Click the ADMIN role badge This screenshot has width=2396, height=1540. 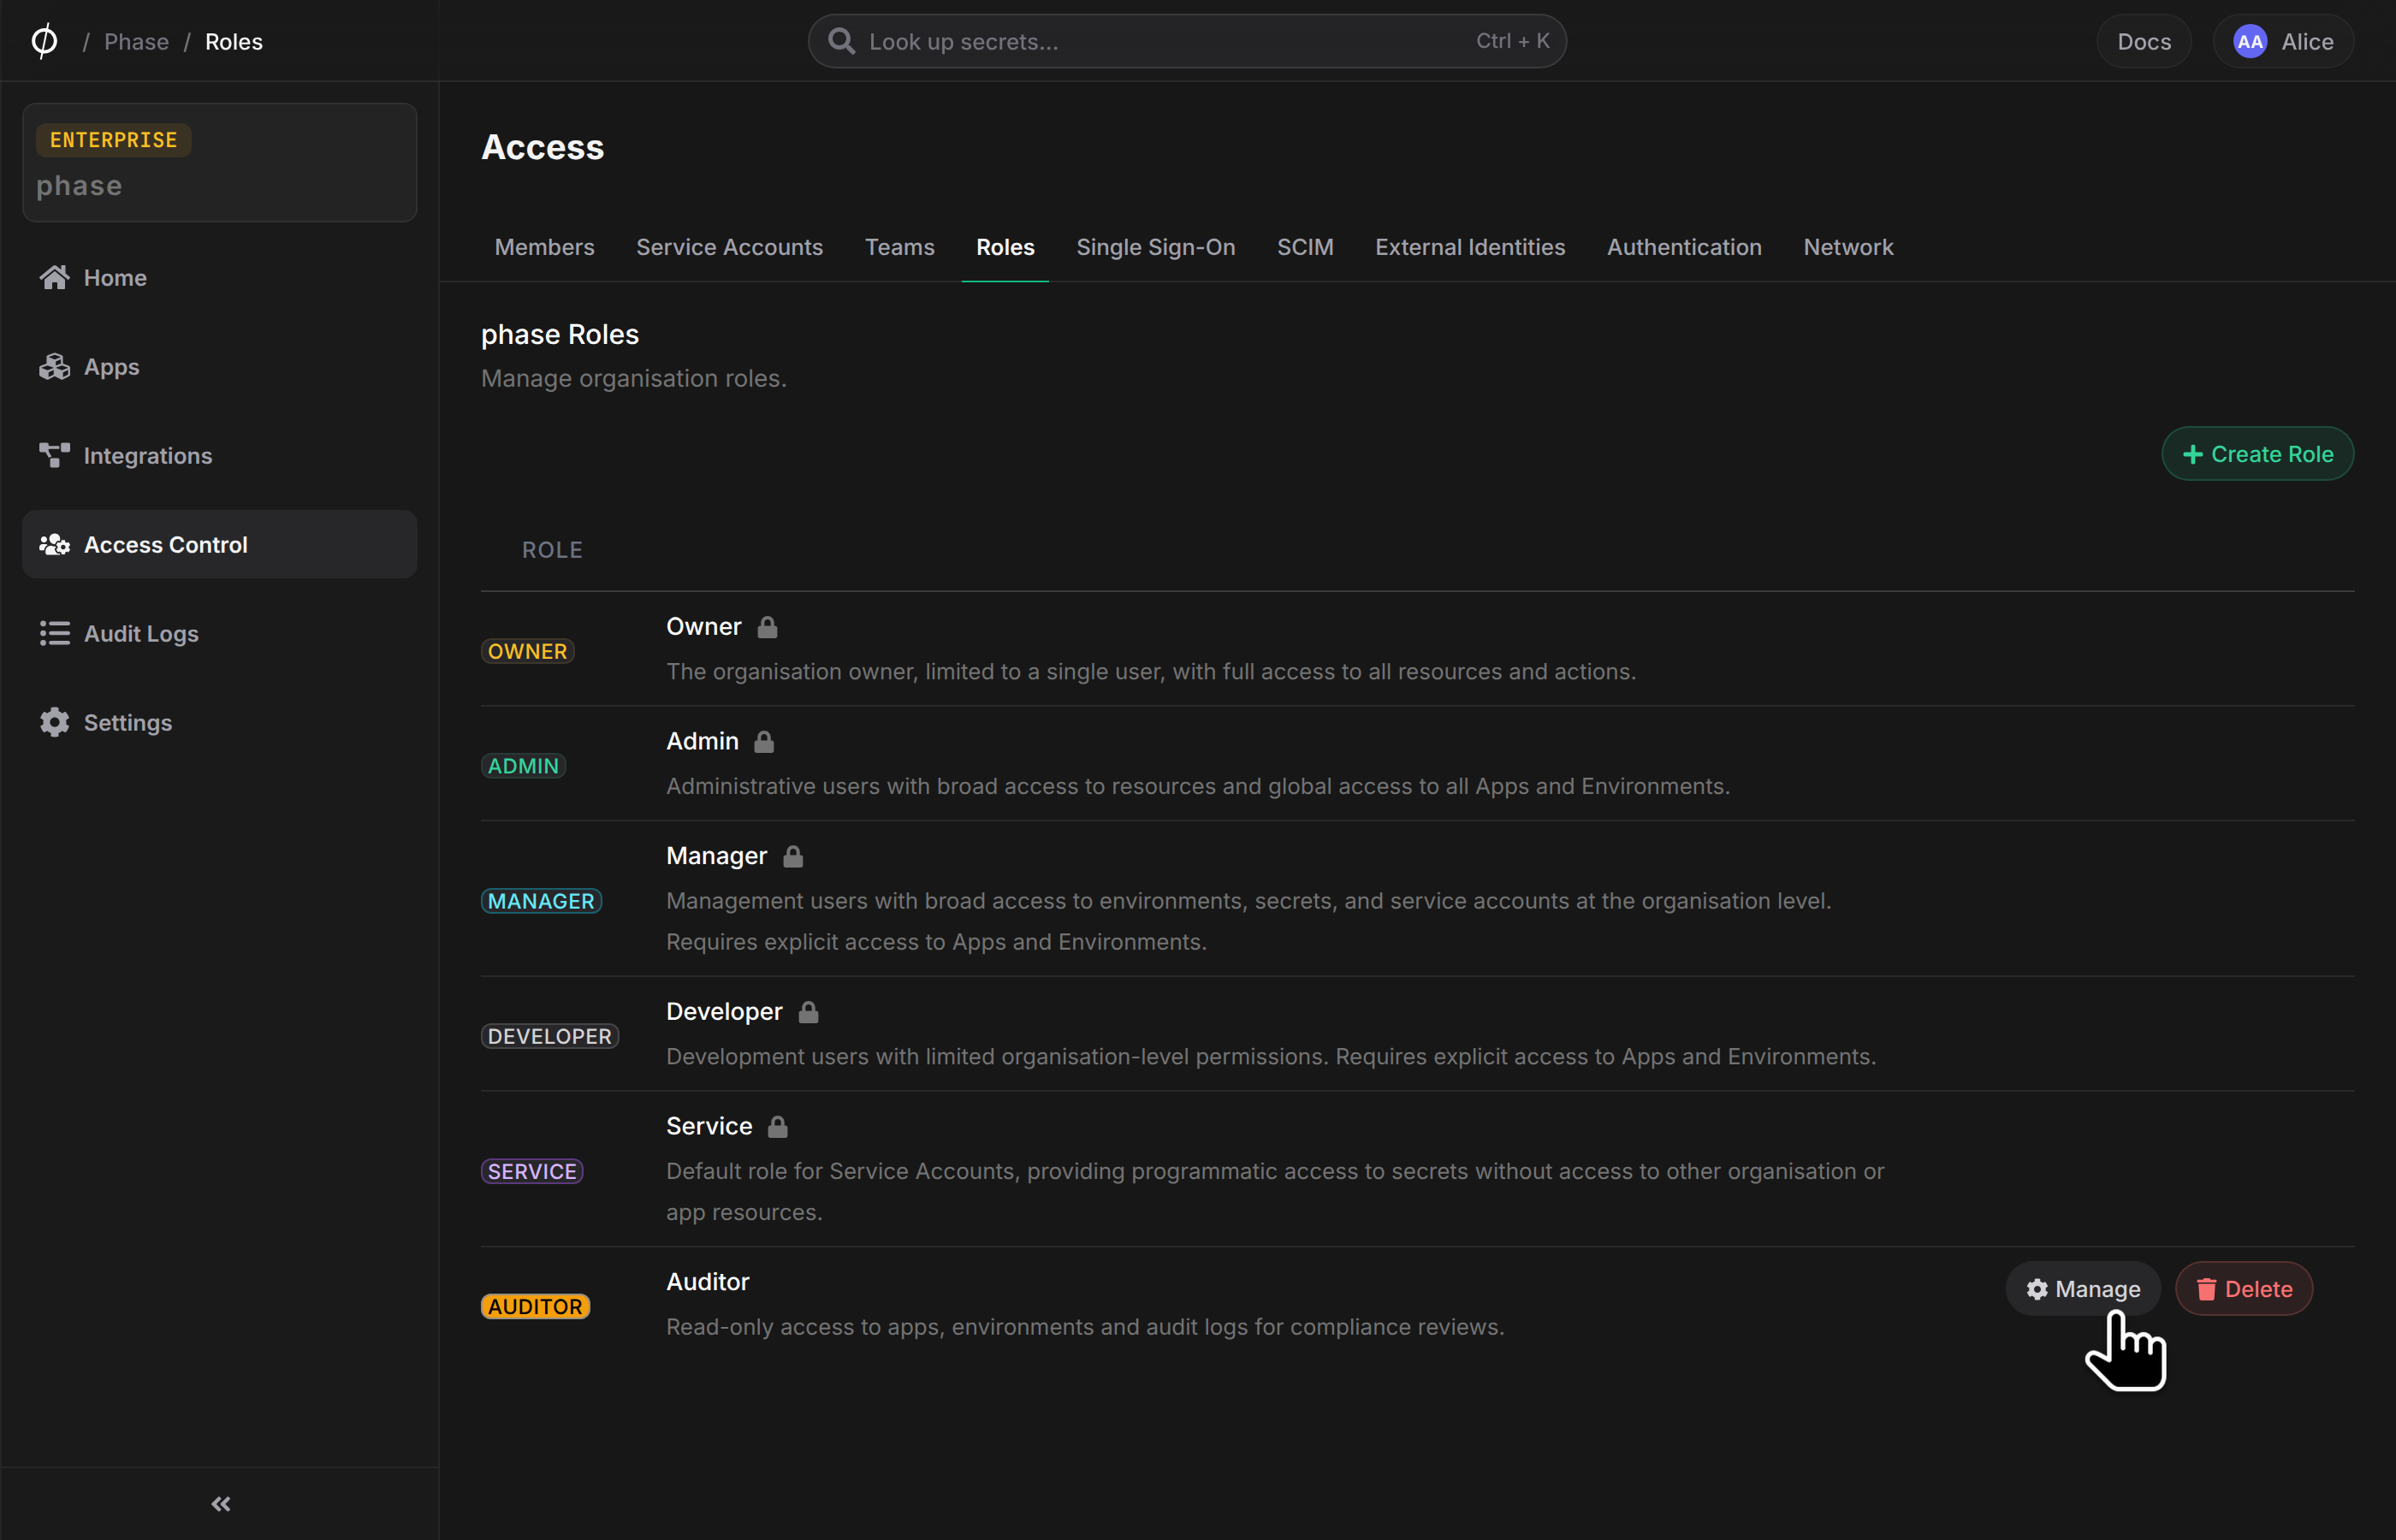523,766
